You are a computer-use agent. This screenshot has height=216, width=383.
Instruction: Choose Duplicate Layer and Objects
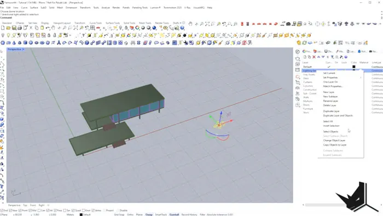pyautogui.click(x=338, y=116)
